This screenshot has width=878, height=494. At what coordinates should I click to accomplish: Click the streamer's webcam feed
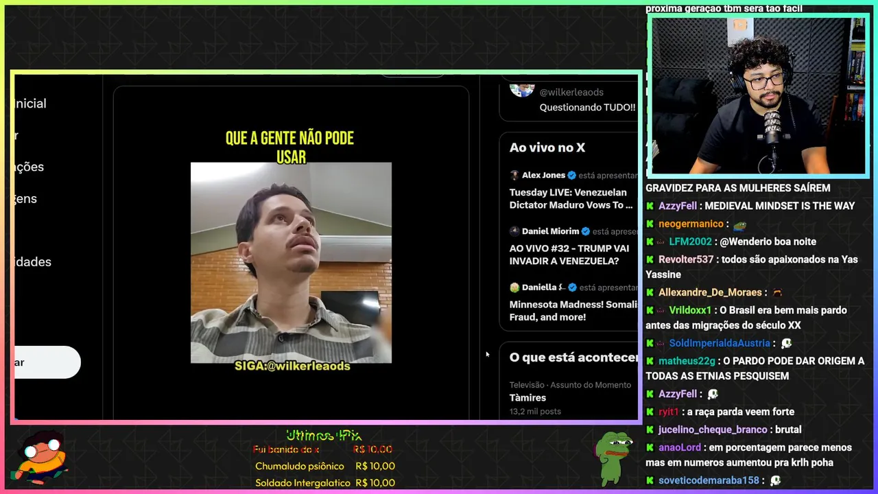758,96
